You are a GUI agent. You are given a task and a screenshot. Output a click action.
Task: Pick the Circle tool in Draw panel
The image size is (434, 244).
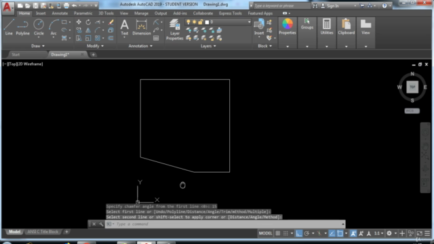39,26
